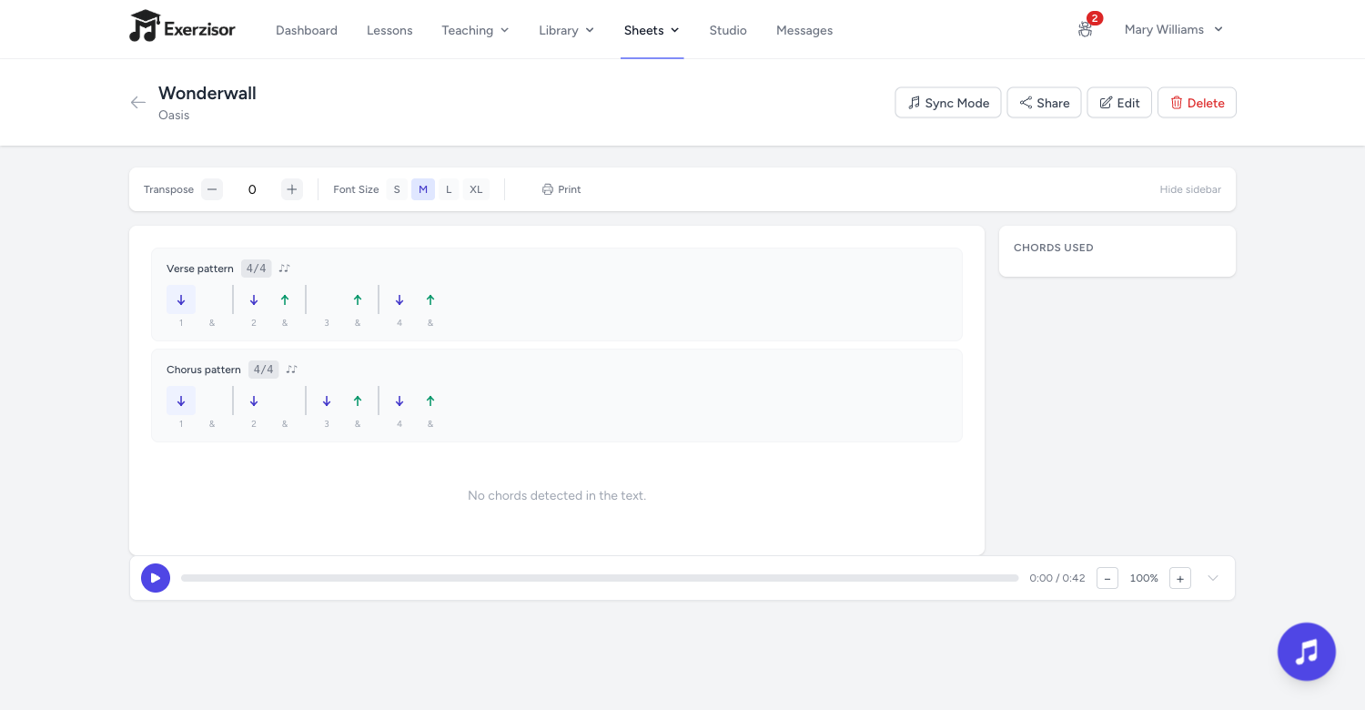1365x710 pixels.
Task: Hide the sidebar
Action: (x=1190, y=189)
